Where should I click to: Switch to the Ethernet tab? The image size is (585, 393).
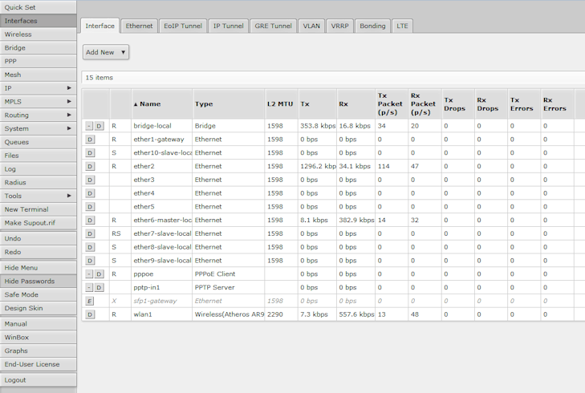coord(139,26)
